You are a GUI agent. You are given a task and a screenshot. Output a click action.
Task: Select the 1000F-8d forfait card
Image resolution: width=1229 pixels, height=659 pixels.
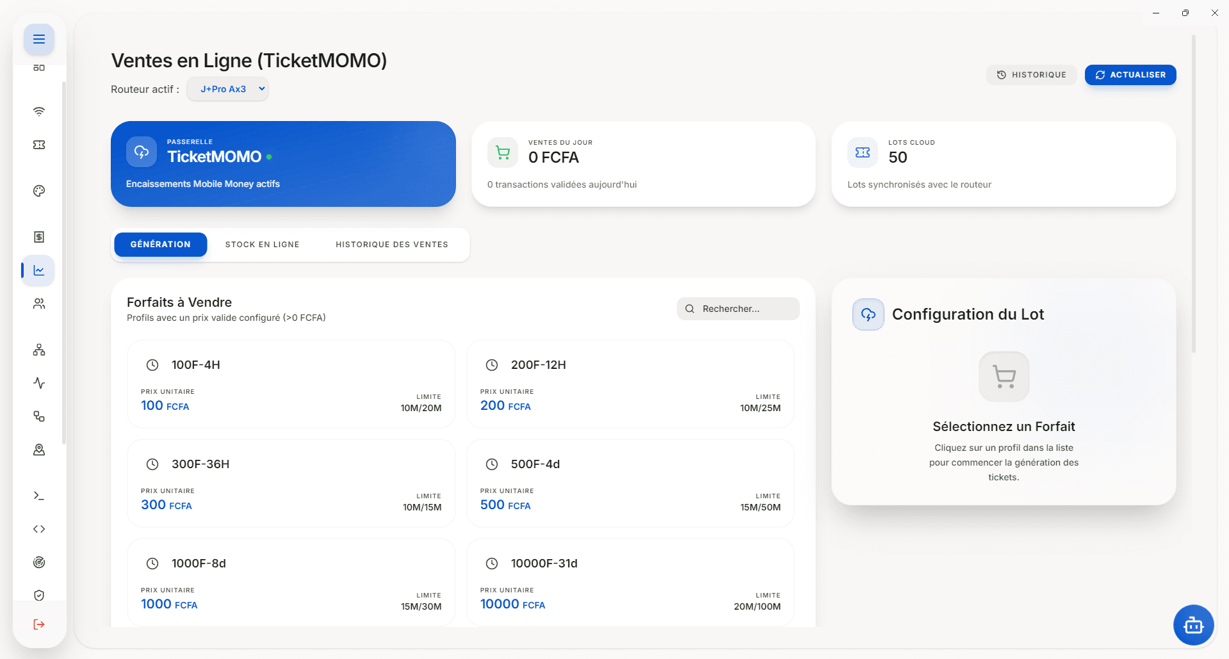point(291,582)
